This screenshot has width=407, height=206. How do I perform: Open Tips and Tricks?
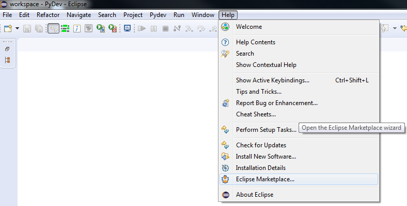click(299, 92)
